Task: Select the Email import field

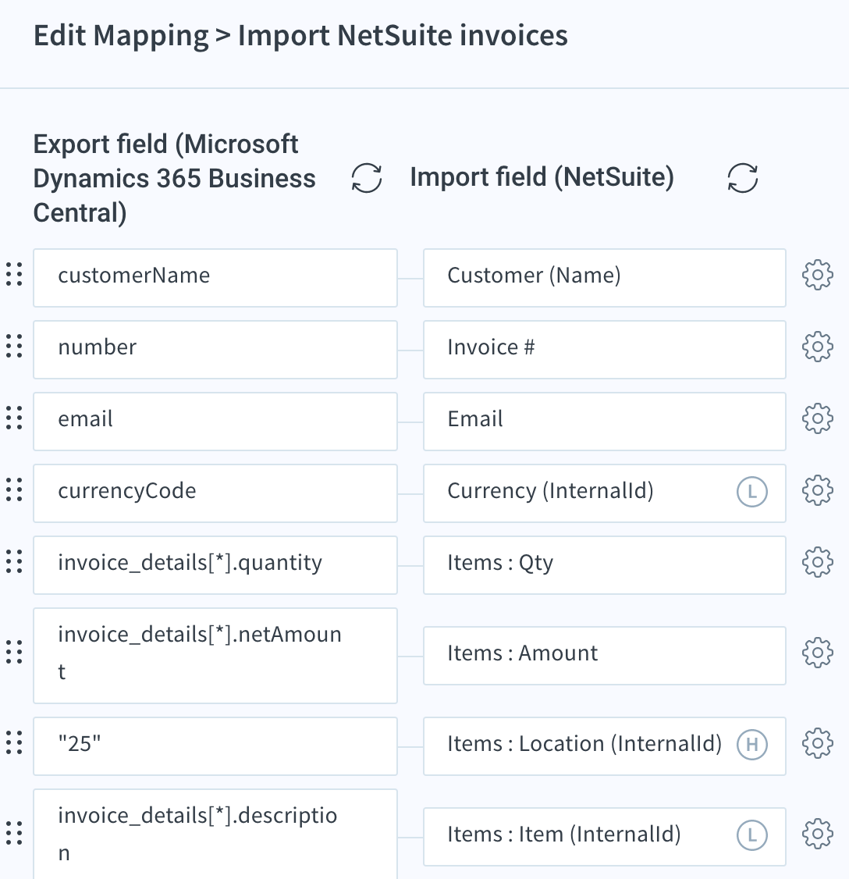Action: pyautogui.click(x=605, y=422)
